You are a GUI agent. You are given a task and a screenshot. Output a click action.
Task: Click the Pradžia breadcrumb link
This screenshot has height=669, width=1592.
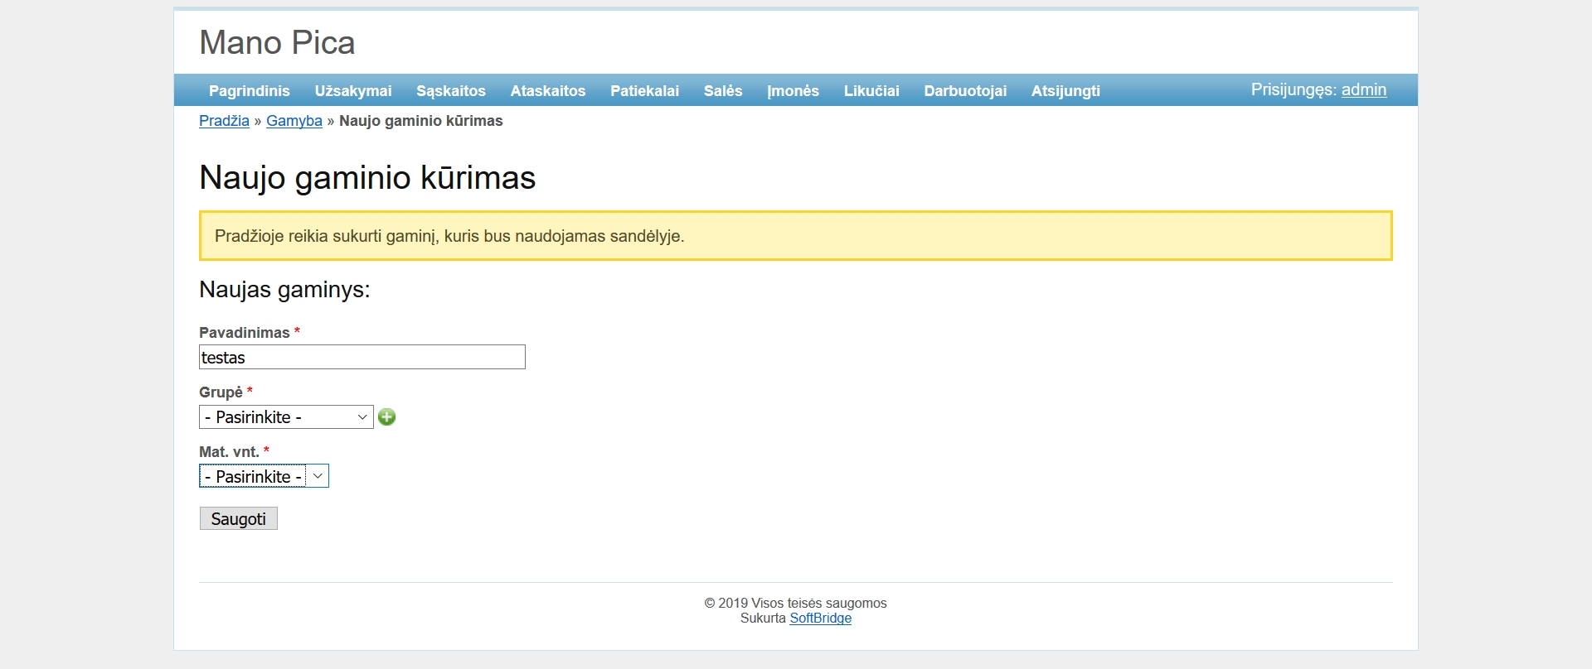click(x=224, y=121)
